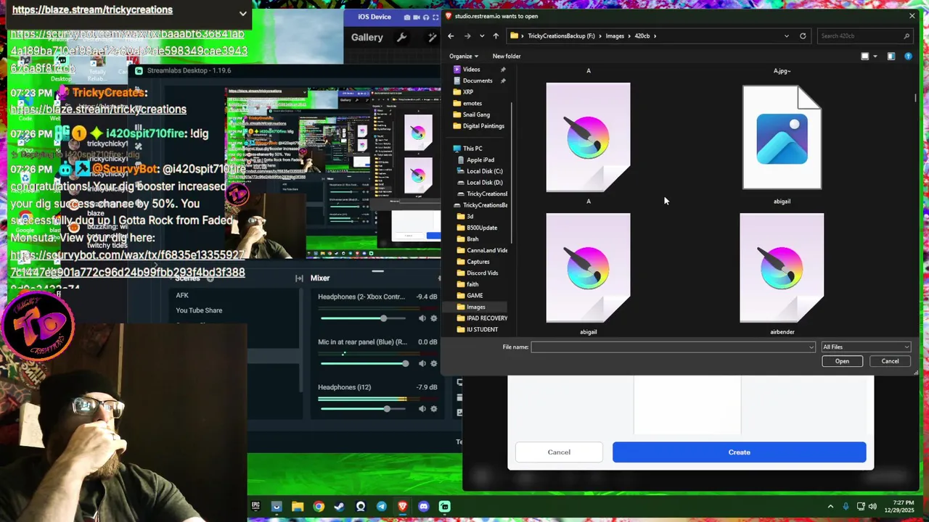The width and height of the screenshot is (929, 522).
Task: Open Discord from taskbar
Action: [x=424, y=507]
